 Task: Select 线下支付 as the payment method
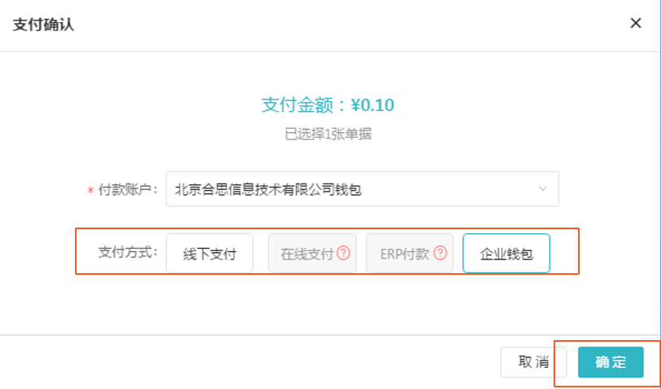click(210, 254)
